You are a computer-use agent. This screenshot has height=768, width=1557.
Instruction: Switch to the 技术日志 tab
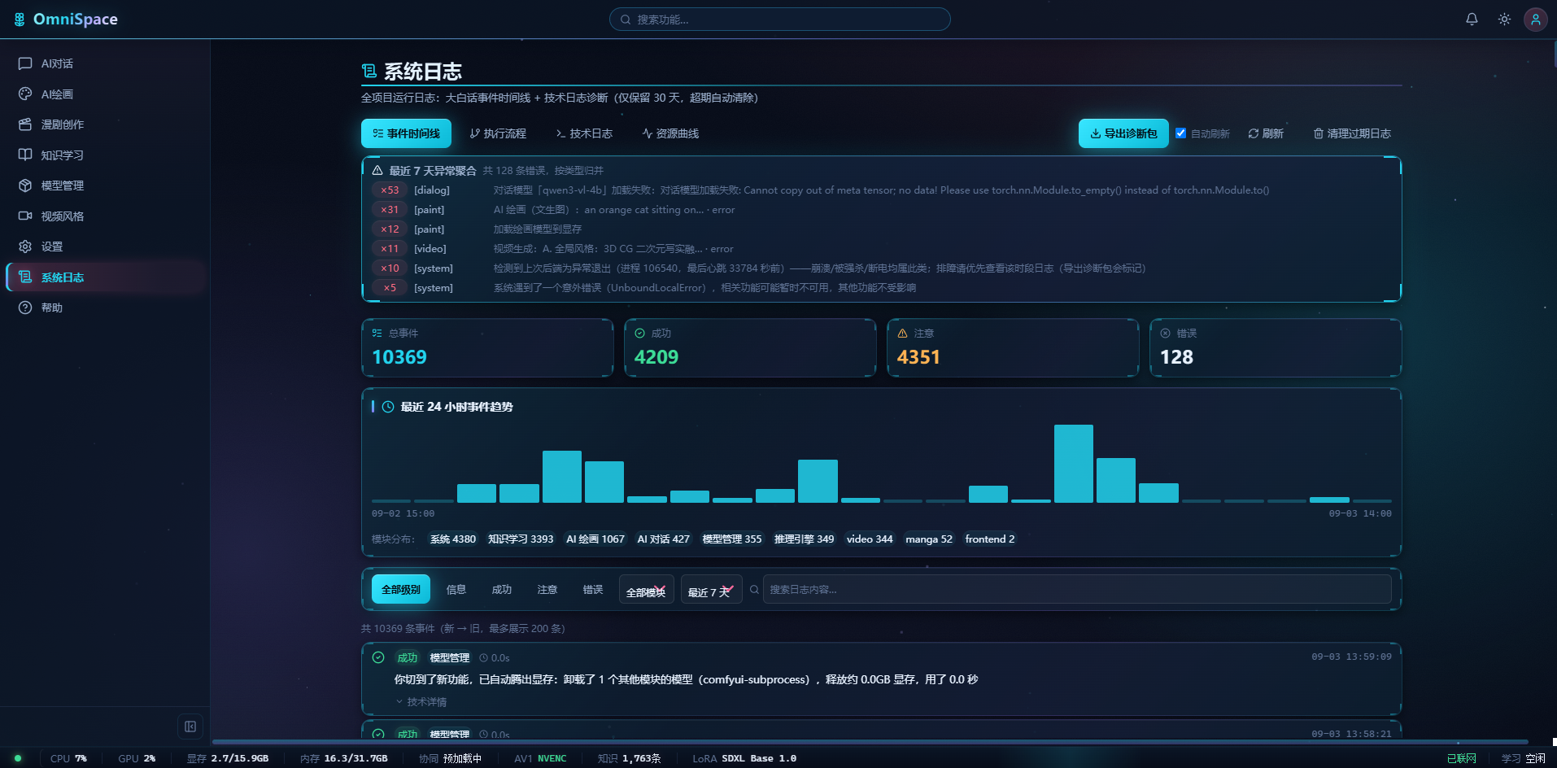(584, 133)
